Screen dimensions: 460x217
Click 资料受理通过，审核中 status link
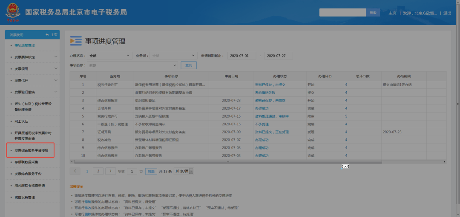[272, 116]
